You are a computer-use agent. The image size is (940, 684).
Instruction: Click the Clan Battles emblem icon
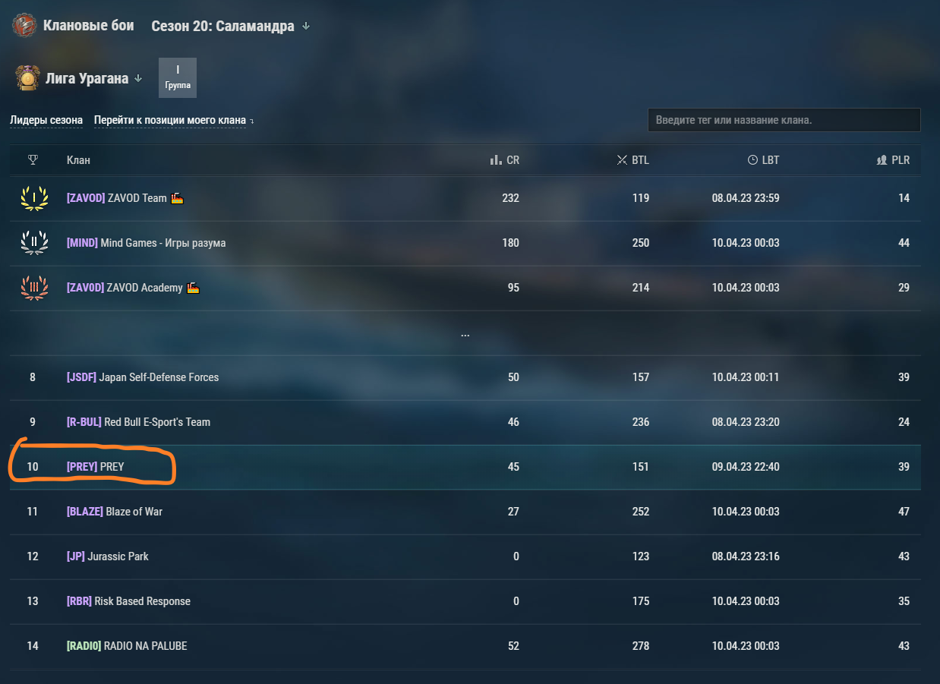24,26
